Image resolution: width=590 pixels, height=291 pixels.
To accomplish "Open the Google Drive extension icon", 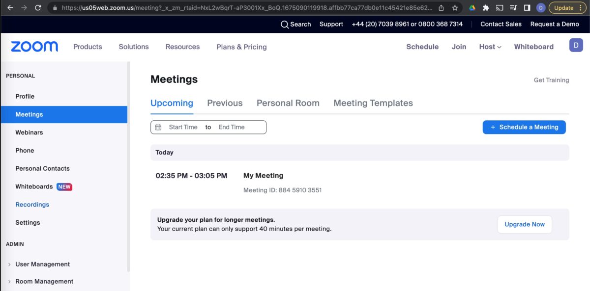I will [472, 8].
